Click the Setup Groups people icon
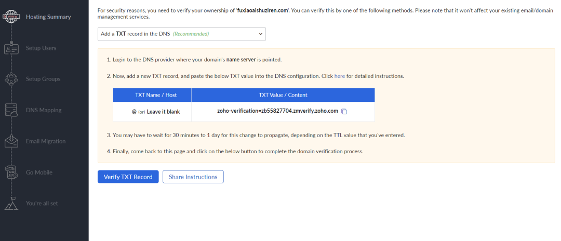The width and height of the screenshot is (561, 241). click(x=11, y=79)
